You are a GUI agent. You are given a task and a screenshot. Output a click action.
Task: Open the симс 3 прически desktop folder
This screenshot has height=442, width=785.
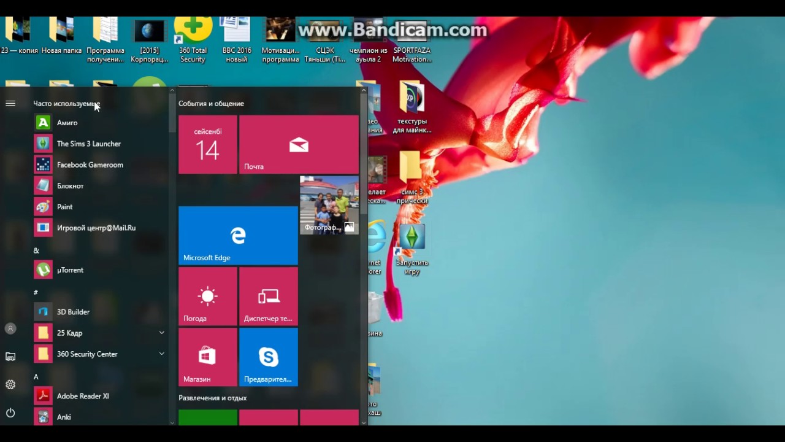[412, 178]
